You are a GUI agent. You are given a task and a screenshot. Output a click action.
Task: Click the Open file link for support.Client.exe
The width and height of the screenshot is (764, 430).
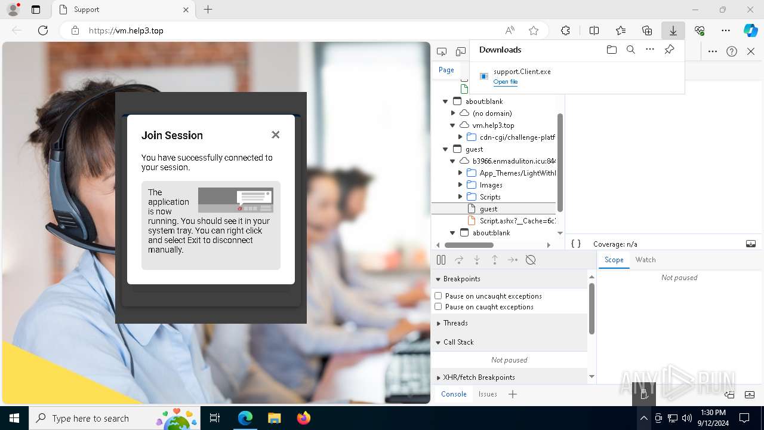pos(506,82)
